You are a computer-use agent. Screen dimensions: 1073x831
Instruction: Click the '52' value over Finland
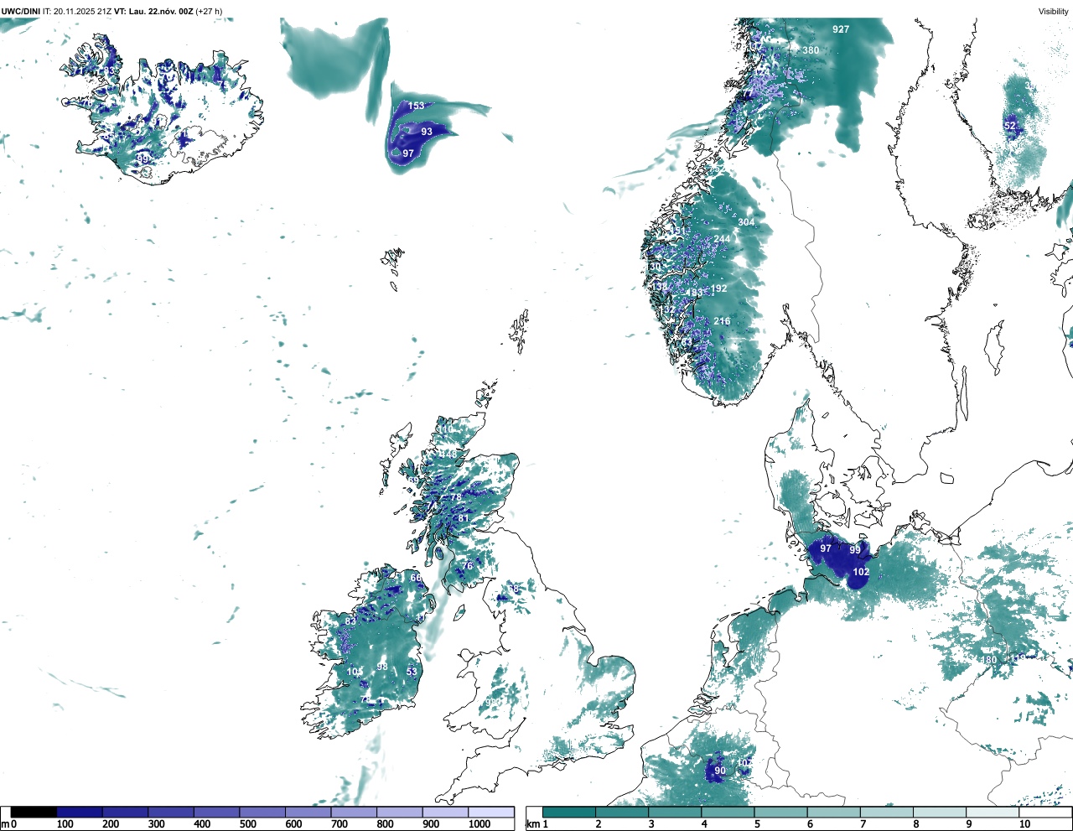tap(1010, 126)
